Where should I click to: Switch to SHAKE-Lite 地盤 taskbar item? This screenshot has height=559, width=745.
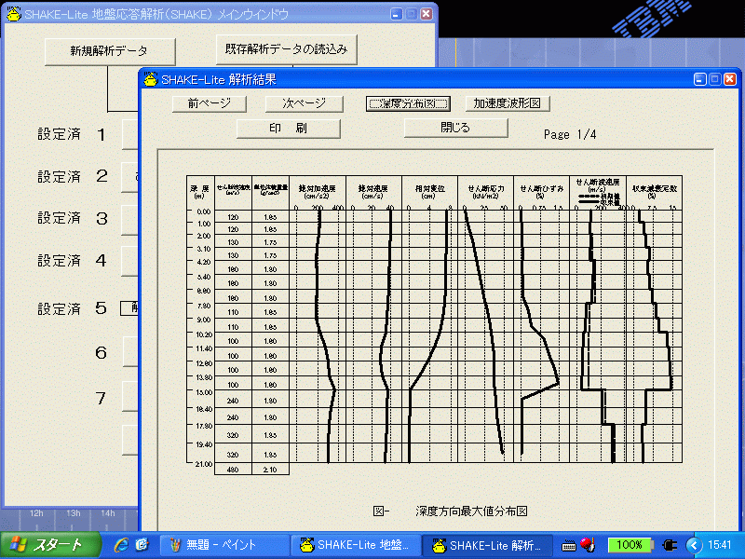pos(356,544)
